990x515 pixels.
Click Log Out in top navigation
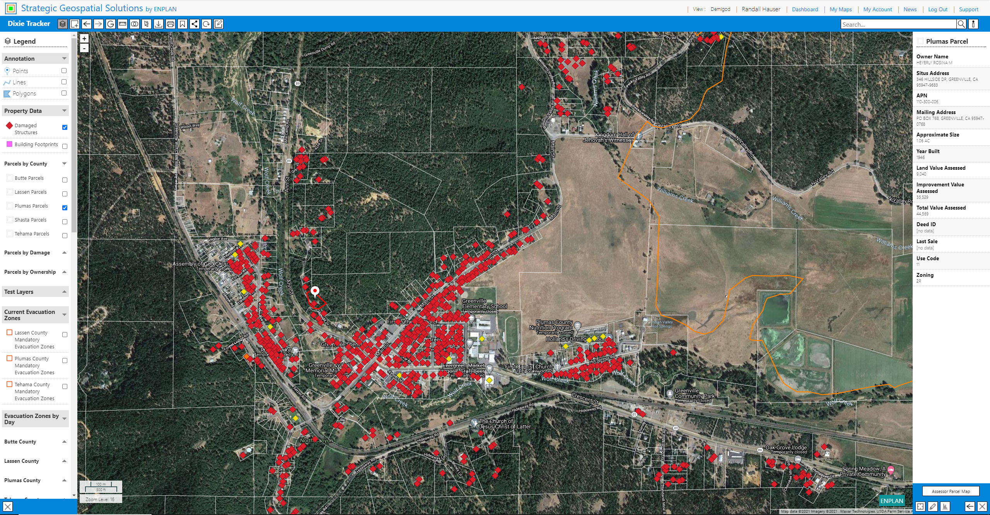pyautogui.click(x=938, y=9)
